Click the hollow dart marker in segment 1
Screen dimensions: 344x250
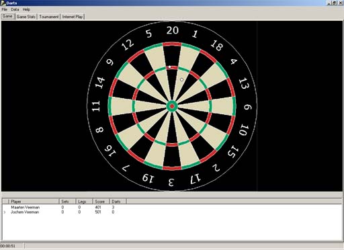(x=181, y=79)
